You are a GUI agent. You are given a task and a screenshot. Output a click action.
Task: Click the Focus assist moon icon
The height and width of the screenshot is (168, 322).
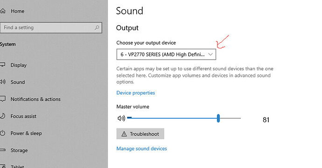pyautogui.click(x=2, y=116)
